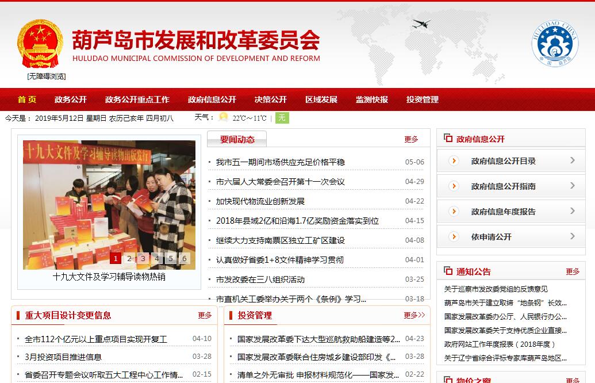Open 3月投资项目推进信息
Image resolution: width=595 pixels, height=383 pixels.
pyautogui.click(x=63, y=357)
